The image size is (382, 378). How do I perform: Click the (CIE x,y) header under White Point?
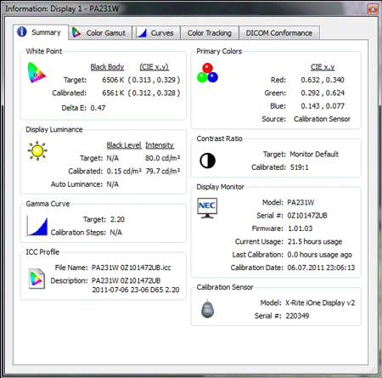coord(154,67)
